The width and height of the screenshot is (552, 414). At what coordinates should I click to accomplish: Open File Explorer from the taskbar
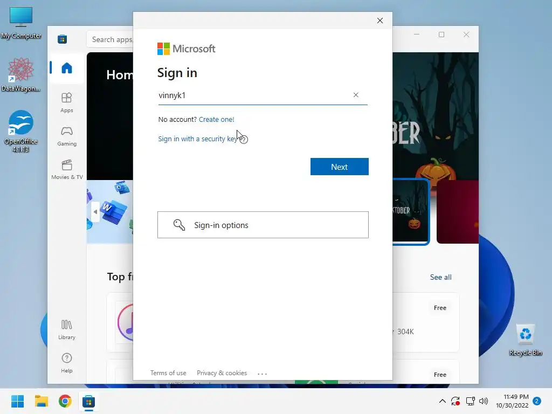click(x=41, y=401)
